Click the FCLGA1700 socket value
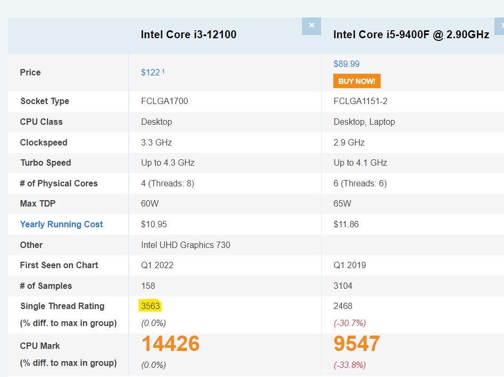 [x=165, y=101]
